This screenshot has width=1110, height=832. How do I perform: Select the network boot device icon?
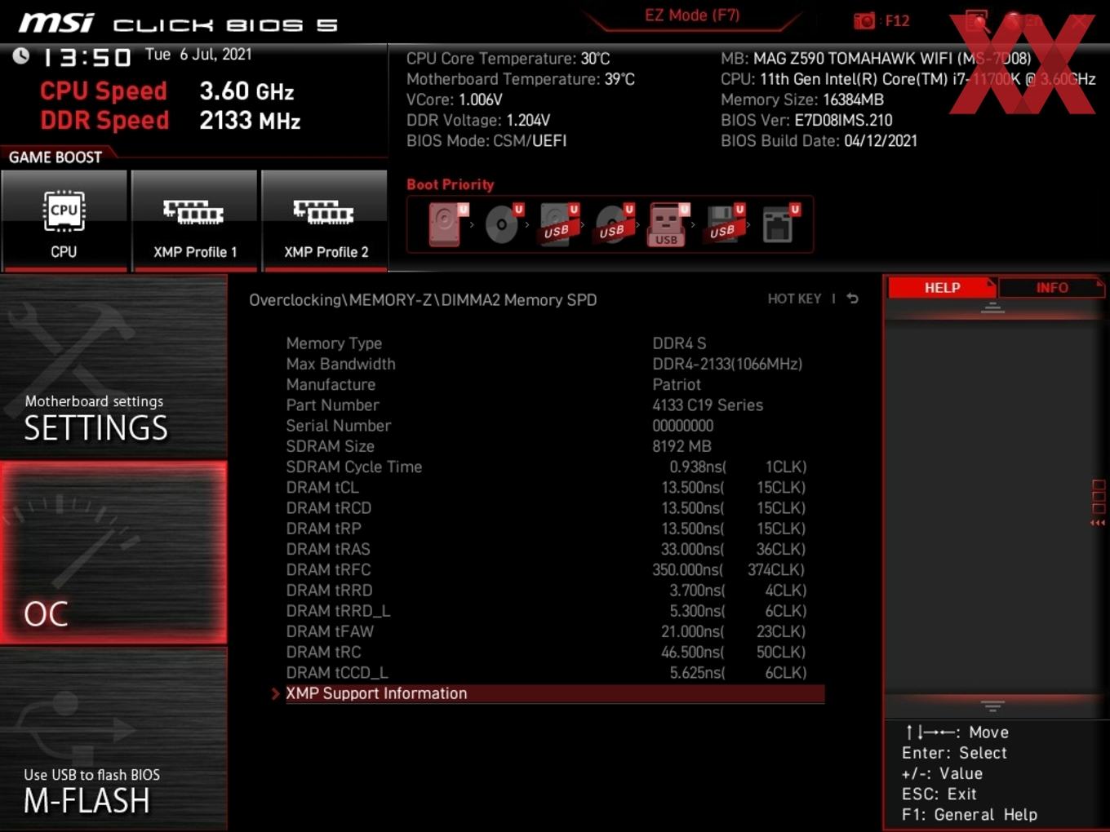pos(779,223)
